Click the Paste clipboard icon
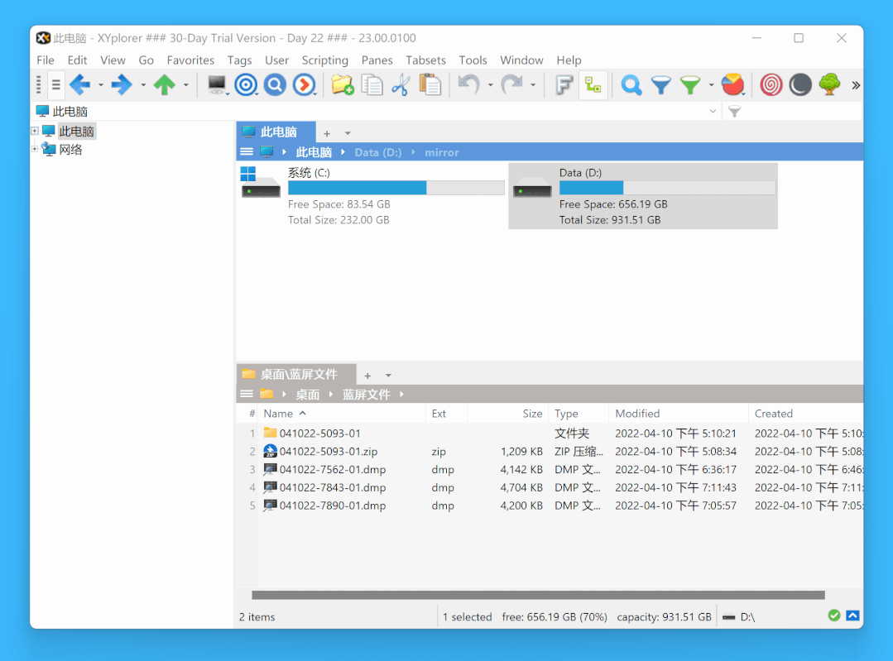 [430, 85]
